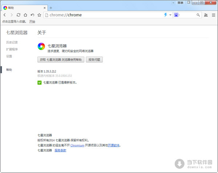Click the 关于 page heading
The image size is (218, 173).
[42, 32]
